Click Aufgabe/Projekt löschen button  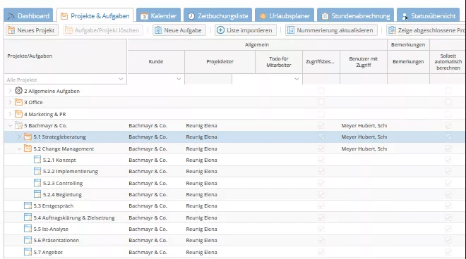click(x=103, y=30)
